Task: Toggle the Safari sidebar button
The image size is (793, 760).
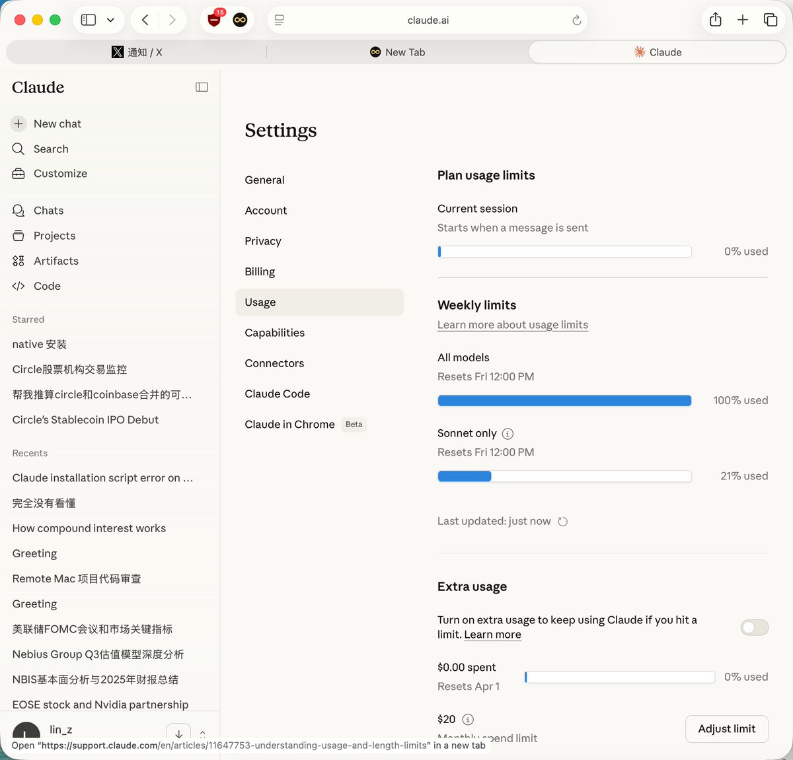Action: coord(89,20)
